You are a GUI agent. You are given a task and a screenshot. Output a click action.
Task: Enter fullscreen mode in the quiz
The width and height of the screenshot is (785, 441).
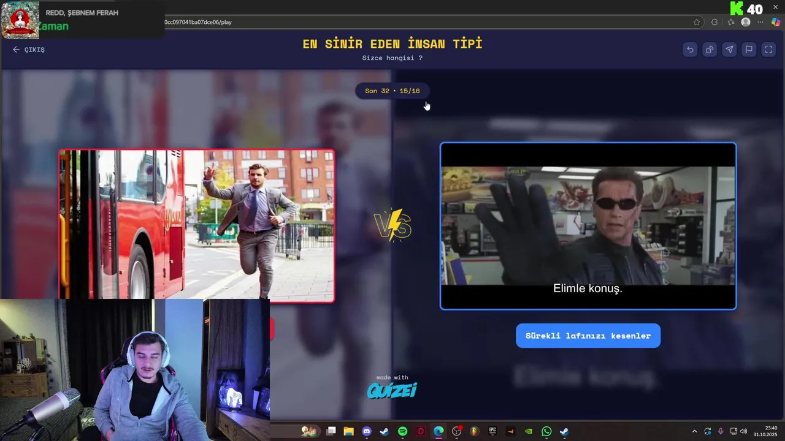coord(768,50)
